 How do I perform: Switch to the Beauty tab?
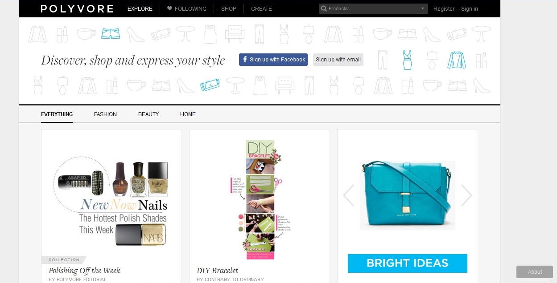click(x=149, y=114)
